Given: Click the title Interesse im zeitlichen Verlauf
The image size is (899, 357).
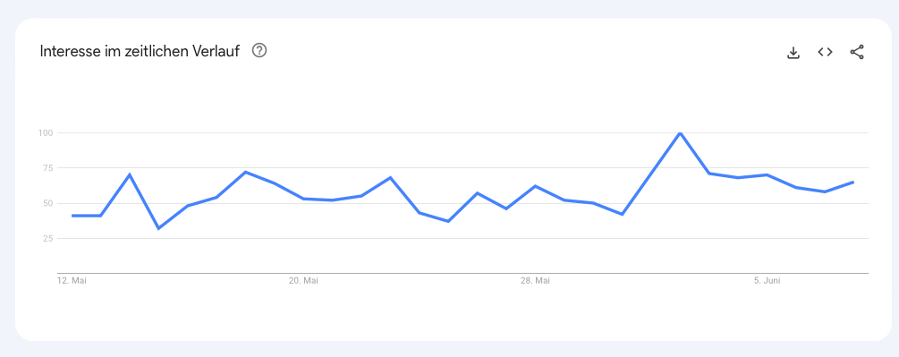Looking at the screenshot, I should pos(140,51).
